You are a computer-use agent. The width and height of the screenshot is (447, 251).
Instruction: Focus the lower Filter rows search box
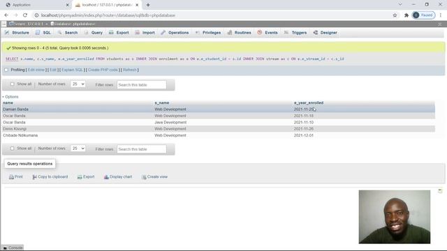click(x=142, y=149)
